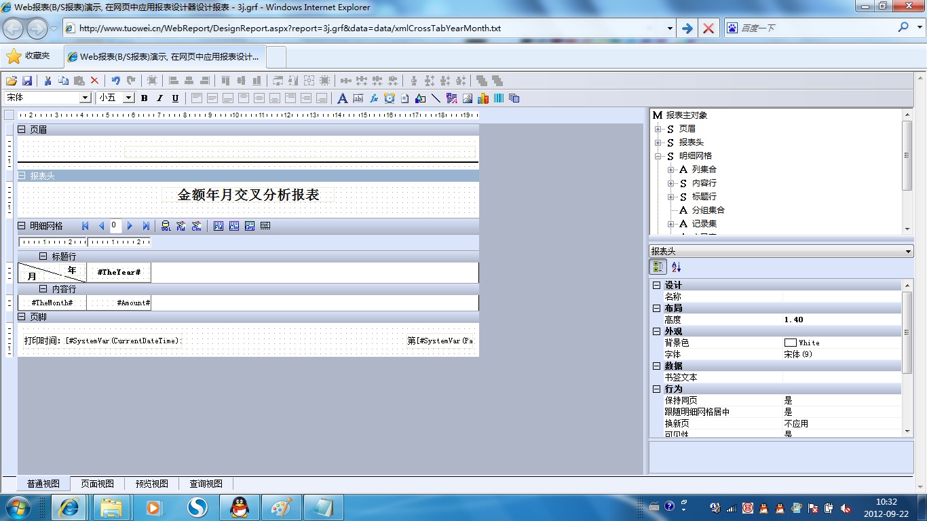927x521 pixels.
Task: Select the barcode tool icon
Action: click(x=499, y=98)
